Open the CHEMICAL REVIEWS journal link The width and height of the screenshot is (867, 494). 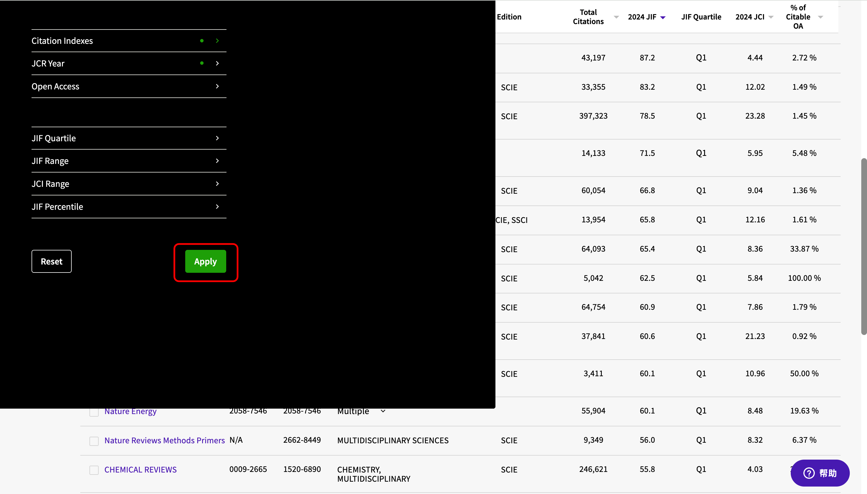tap(140, 470)
